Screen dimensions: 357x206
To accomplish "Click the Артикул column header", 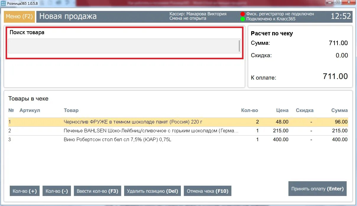I will (x=30, y=110).
